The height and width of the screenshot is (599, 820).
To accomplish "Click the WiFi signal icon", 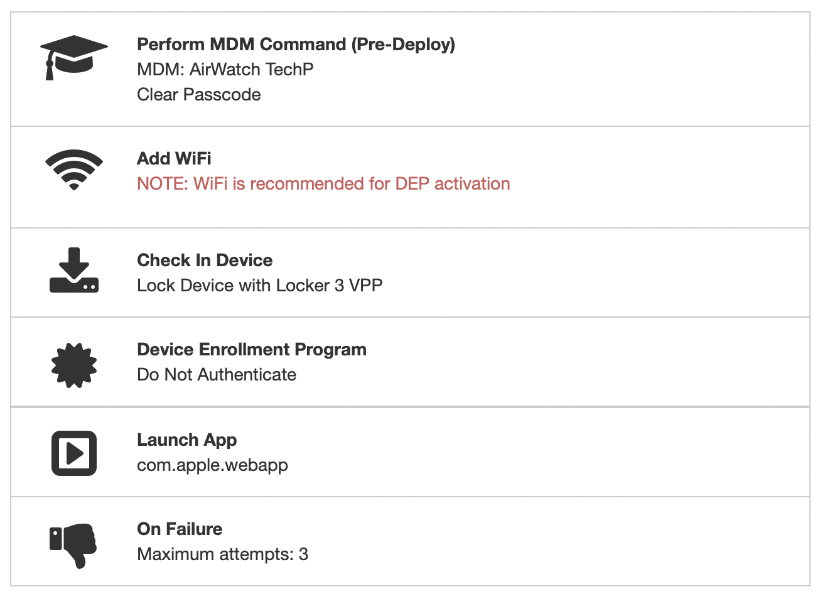I will click(x=74, y=170).
